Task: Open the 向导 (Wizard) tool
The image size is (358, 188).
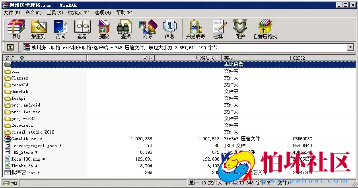Action: coord(148,29)
